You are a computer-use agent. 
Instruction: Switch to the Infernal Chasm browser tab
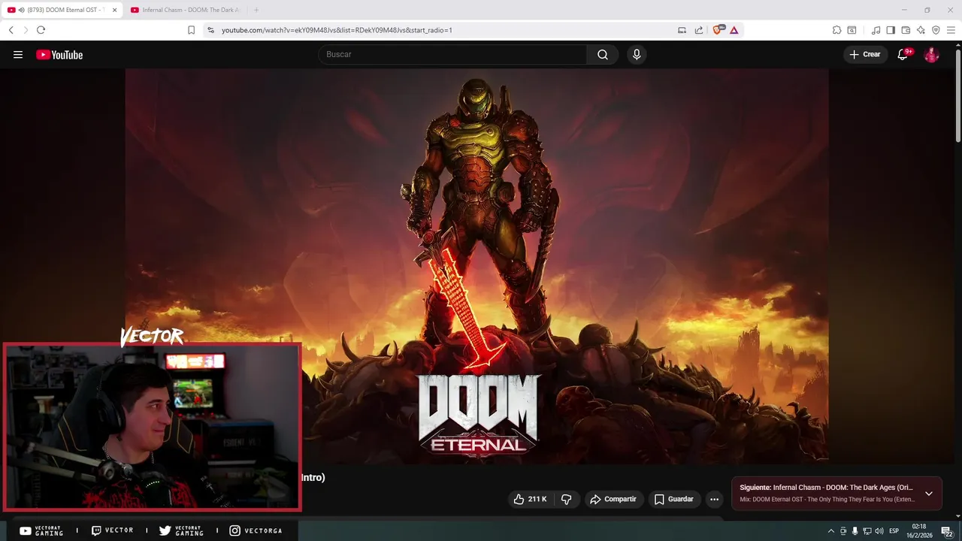[186, 10]
